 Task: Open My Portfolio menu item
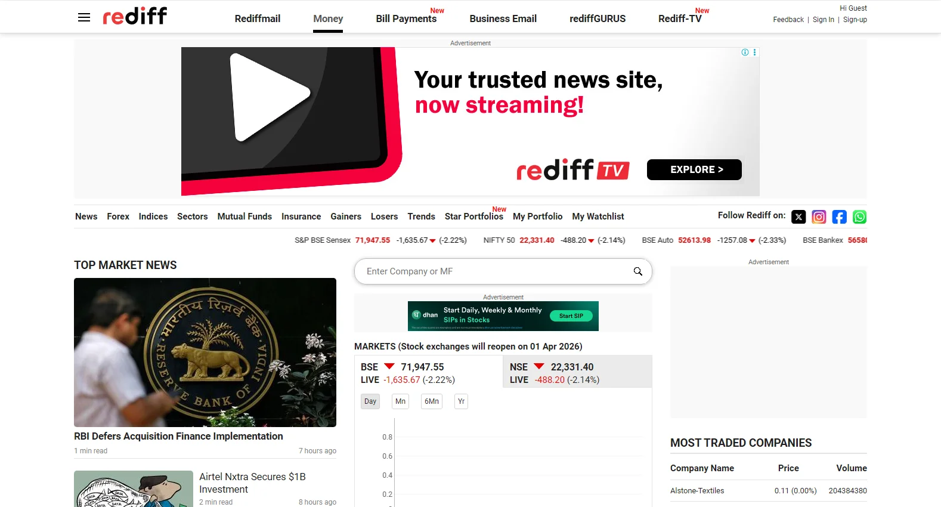pyautogui.click(x=537, y=217)
